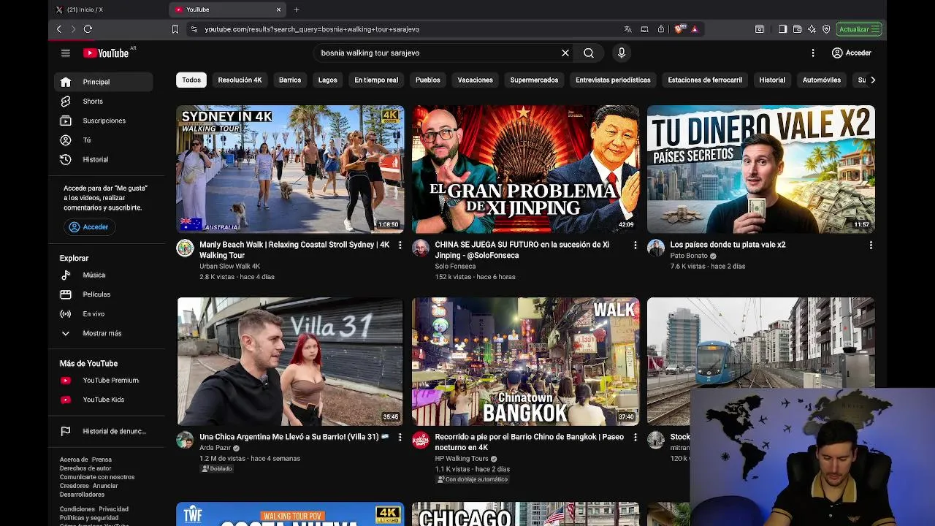Viewport: 935px width, 526px height.
Task: Go back with the browser back arrow
Action: [59, 29]
